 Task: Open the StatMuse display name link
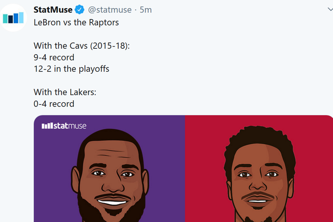pos(53,10)
